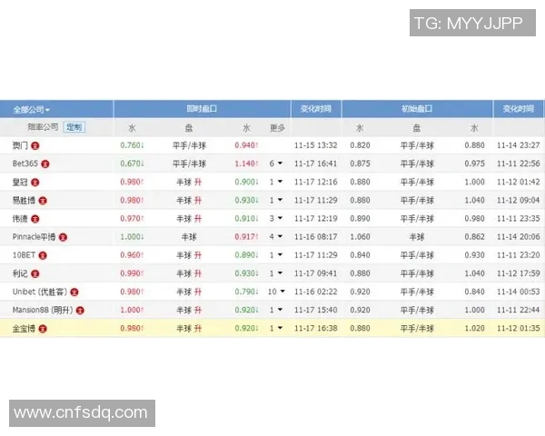Click the red icon beside 伟德
The width and height of the screenshot is (545, 436).
point(35,218)
